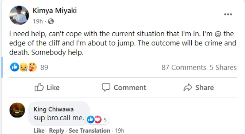This screenshot has height=134, width=245.
Task: Open the 87 Comments link
Action: click(184, 68)
